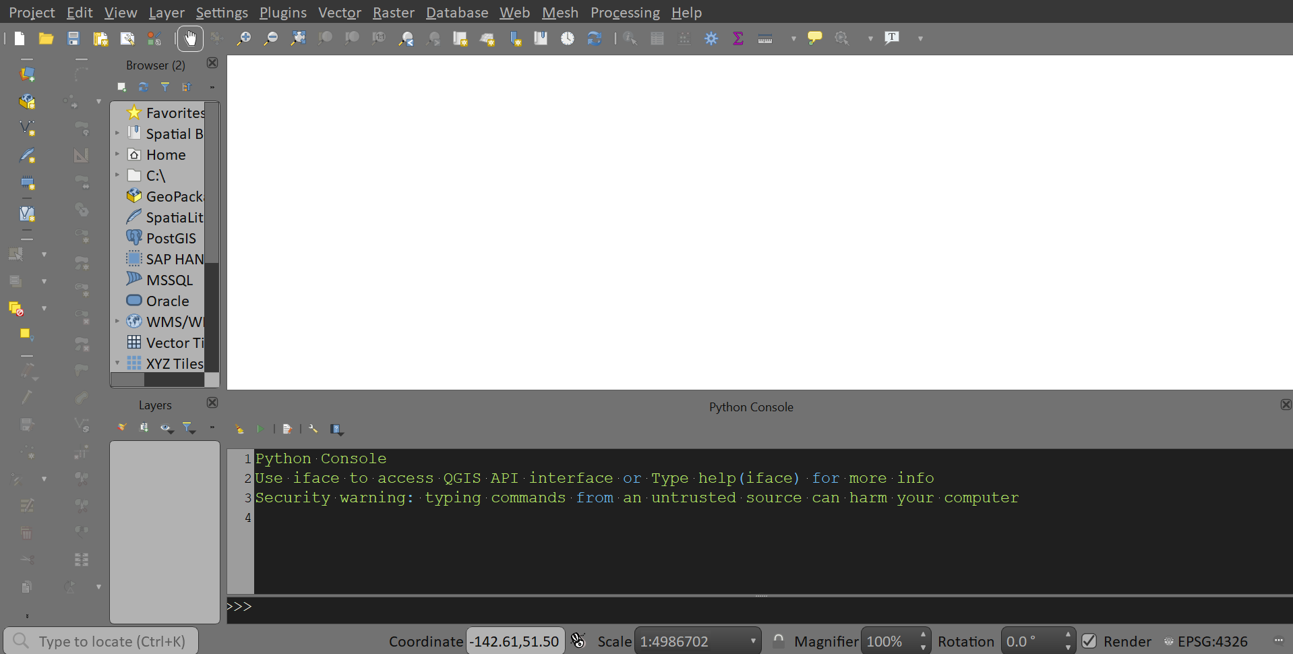Image resolution: width=1293 pixels, height=654 pixels.
Task: Activate the Zoom In tool
Action: click(243, 38)
